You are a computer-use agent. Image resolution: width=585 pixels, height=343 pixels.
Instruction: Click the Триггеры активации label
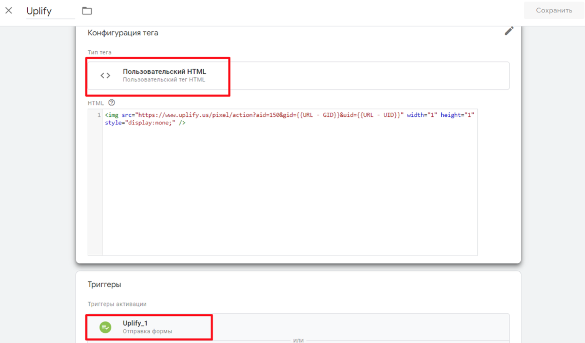117,304
